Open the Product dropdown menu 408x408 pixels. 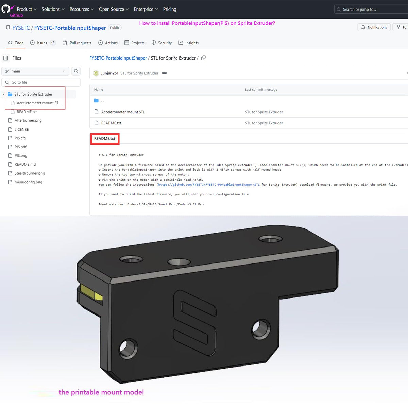(x=26, y=9)
